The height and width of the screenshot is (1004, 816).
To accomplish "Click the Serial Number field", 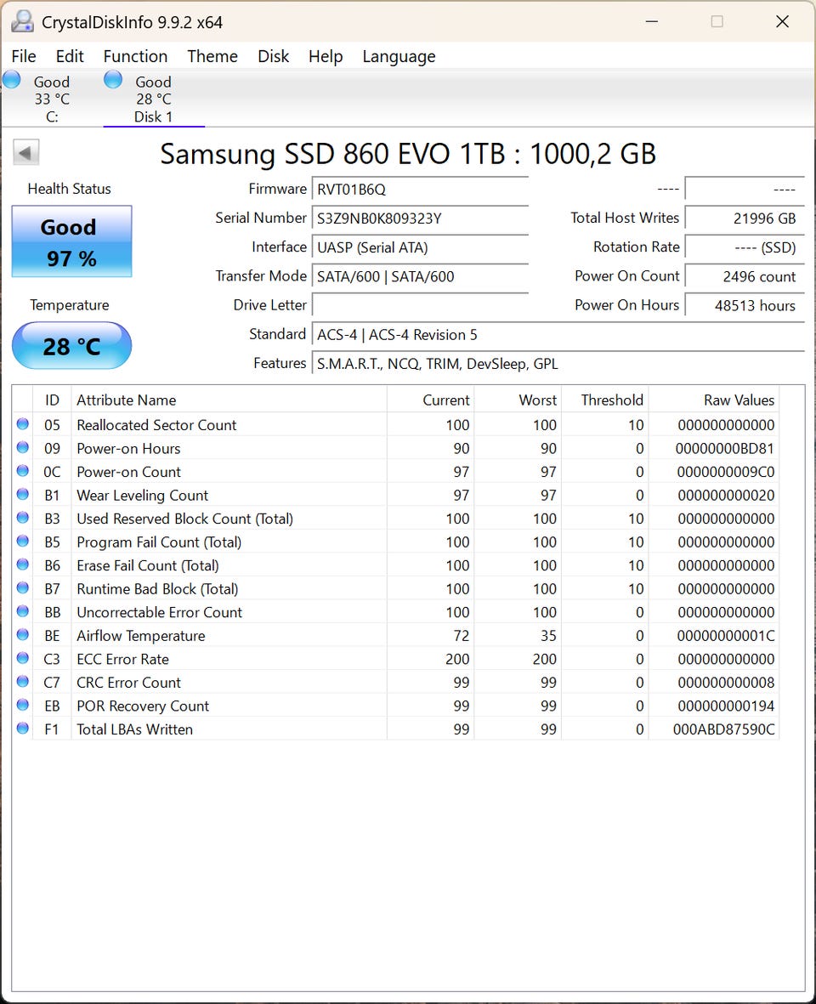I will (421, 218).
